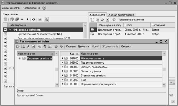This screenshot has width=178, height=106.
Task: Refresh the Журнал звітів list
Action: pyautogui.click(x=114, y=20)
